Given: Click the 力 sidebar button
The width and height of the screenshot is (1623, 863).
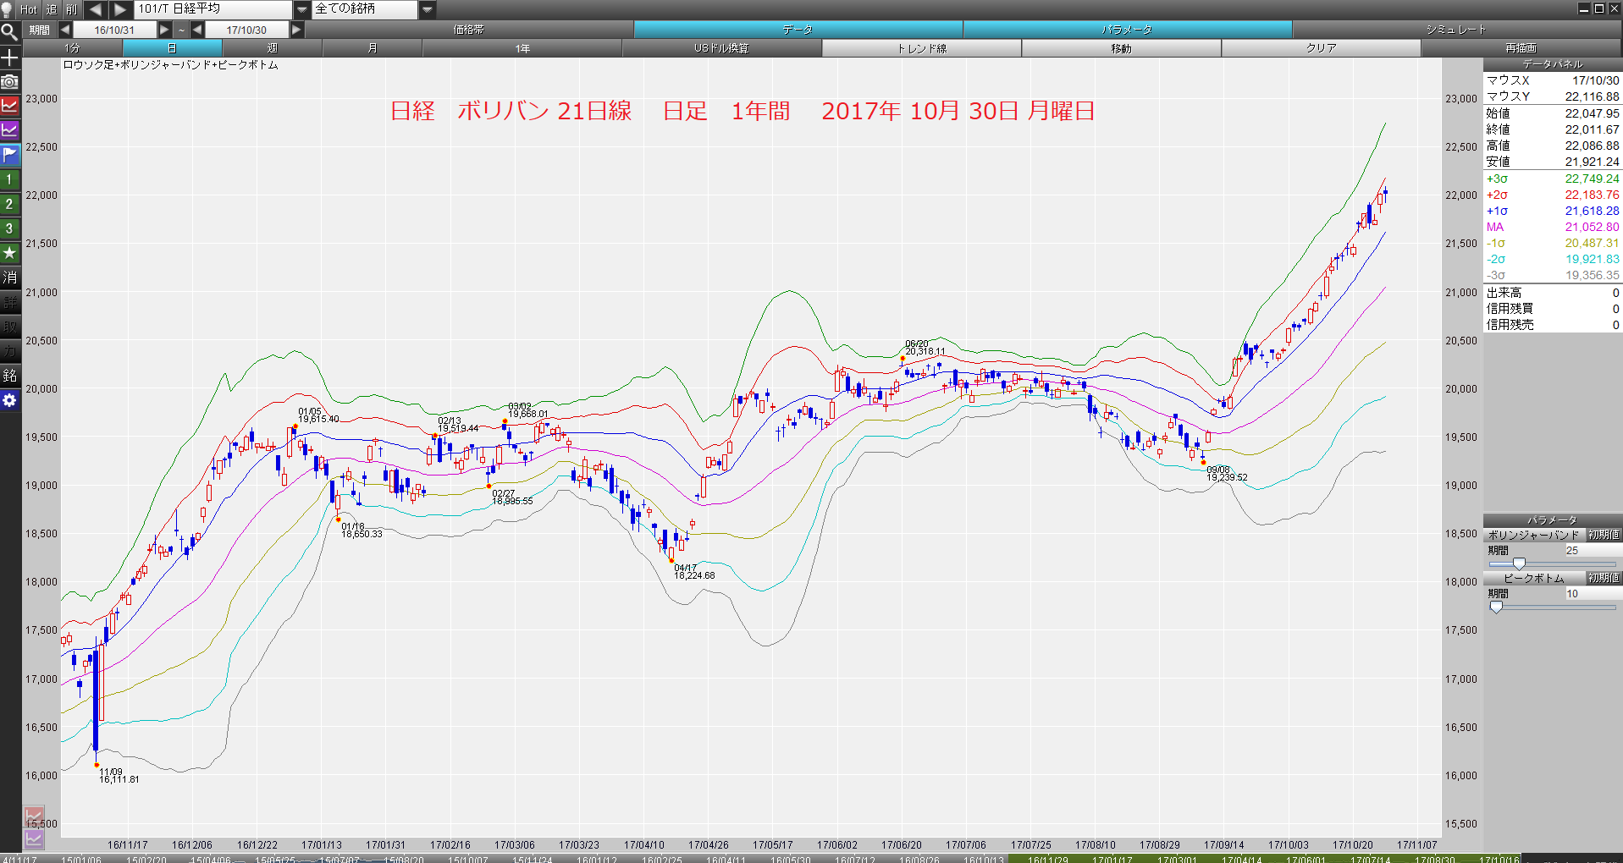Looking at the screenshot, I should 9,351.
